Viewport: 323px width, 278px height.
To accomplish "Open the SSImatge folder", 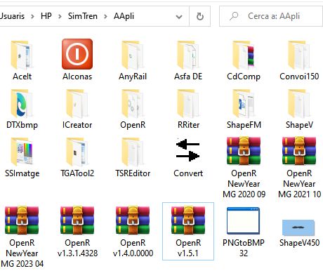I will point(22,152).
